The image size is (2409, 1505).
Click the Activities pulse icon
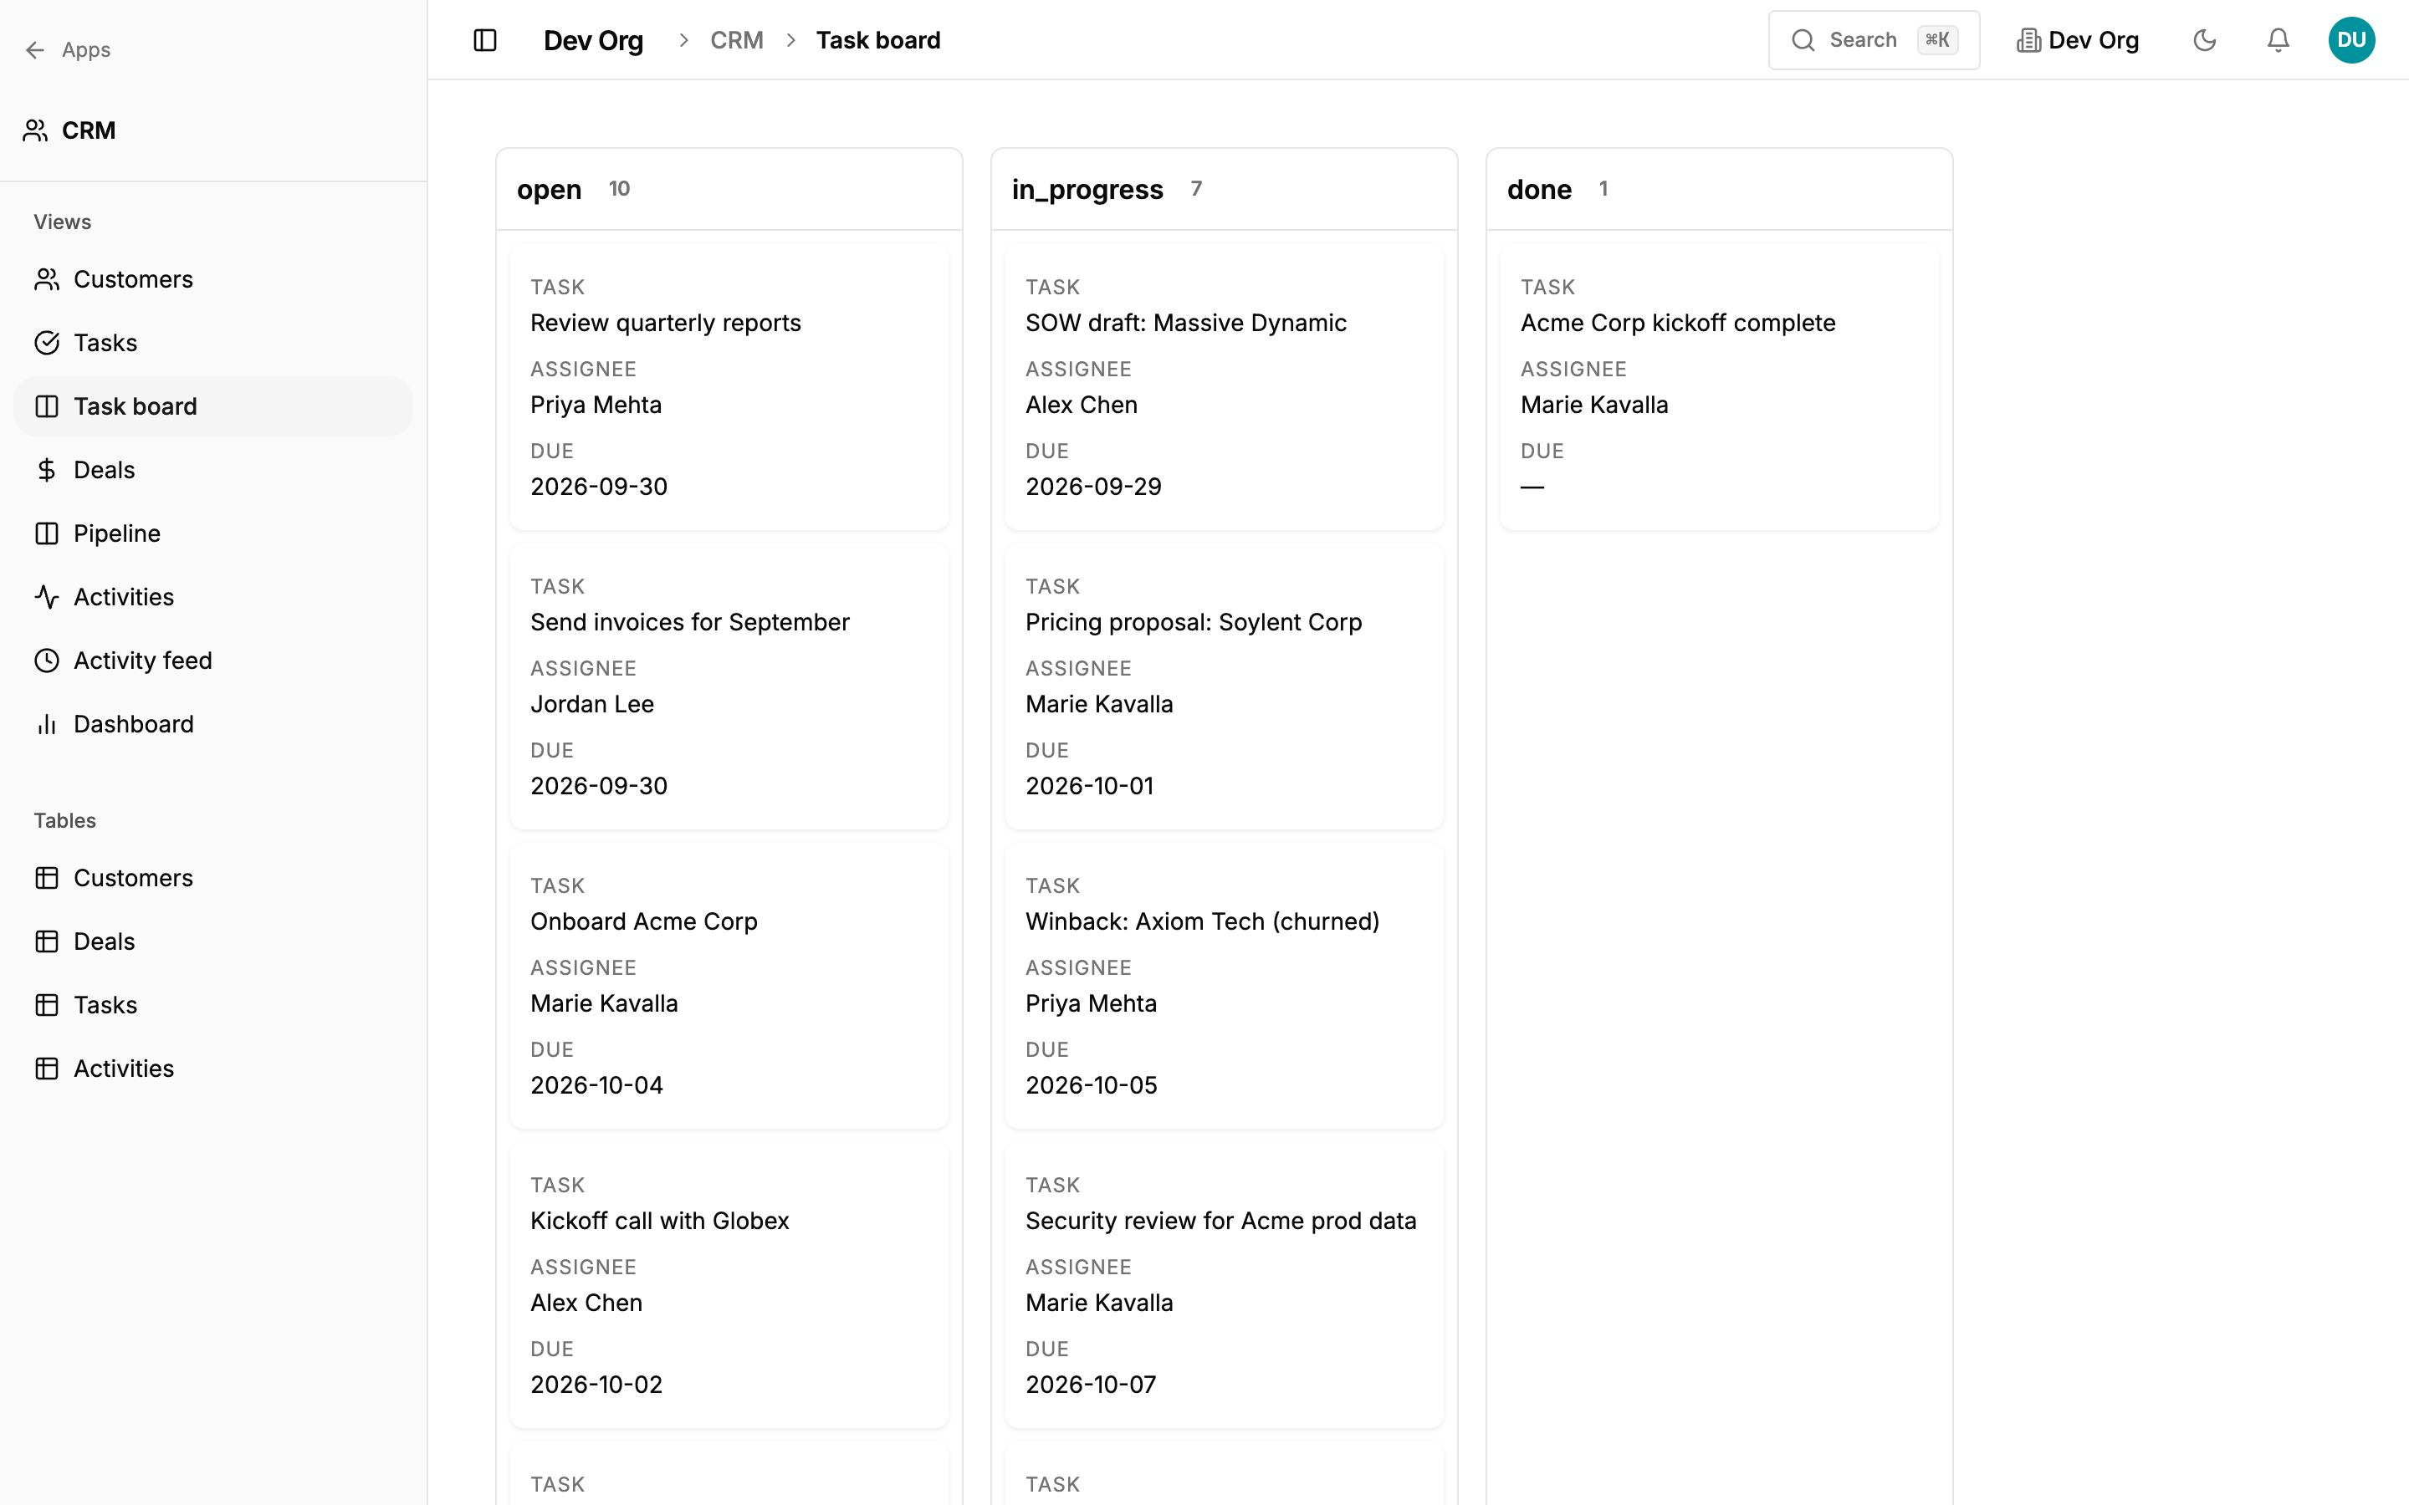(x=47, y=597)
